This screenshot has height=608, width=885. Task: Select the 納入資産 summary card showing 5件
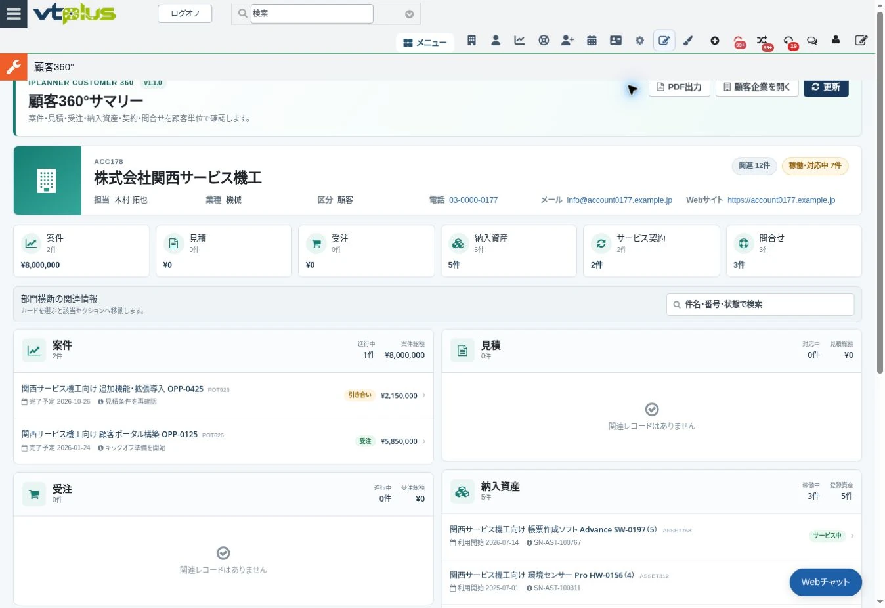point(509,251)
